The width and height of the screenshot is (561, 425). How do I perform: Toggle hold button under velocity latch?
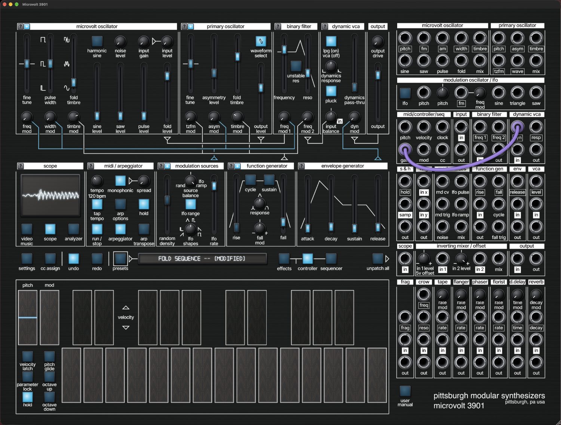[28, 397]
